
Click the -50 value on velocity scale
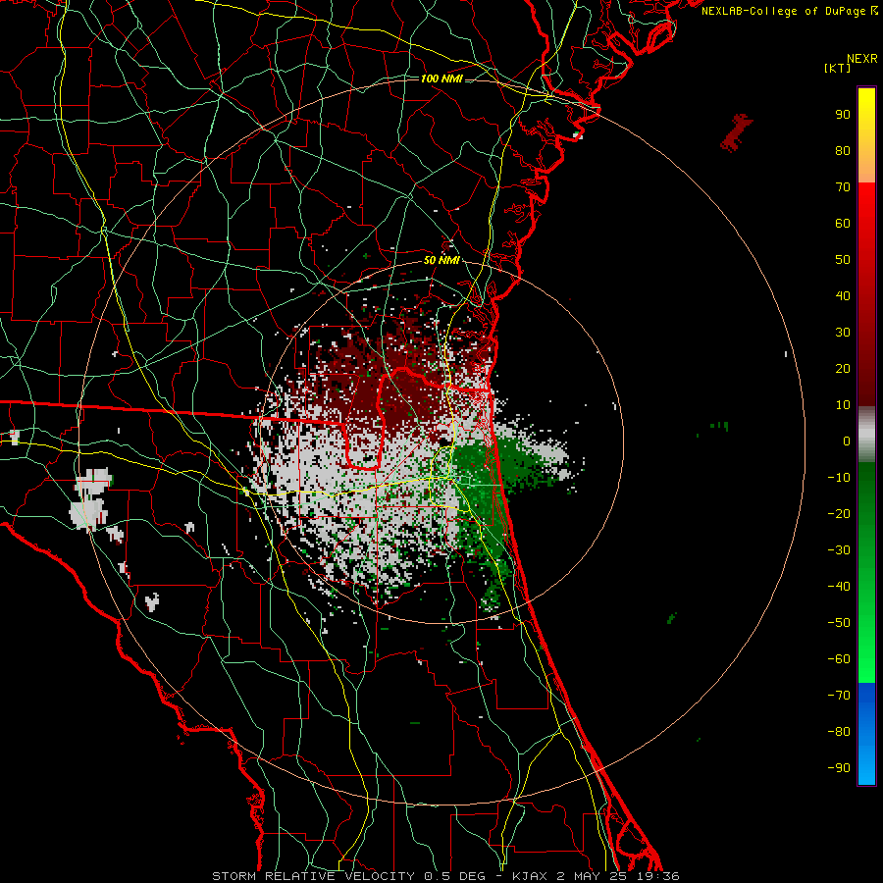tap(839, 623)
